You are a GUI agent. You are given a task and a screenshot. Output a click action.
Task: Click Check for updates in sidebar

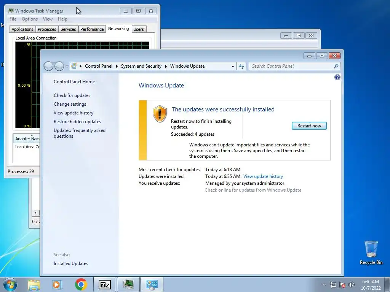[72, 95]
